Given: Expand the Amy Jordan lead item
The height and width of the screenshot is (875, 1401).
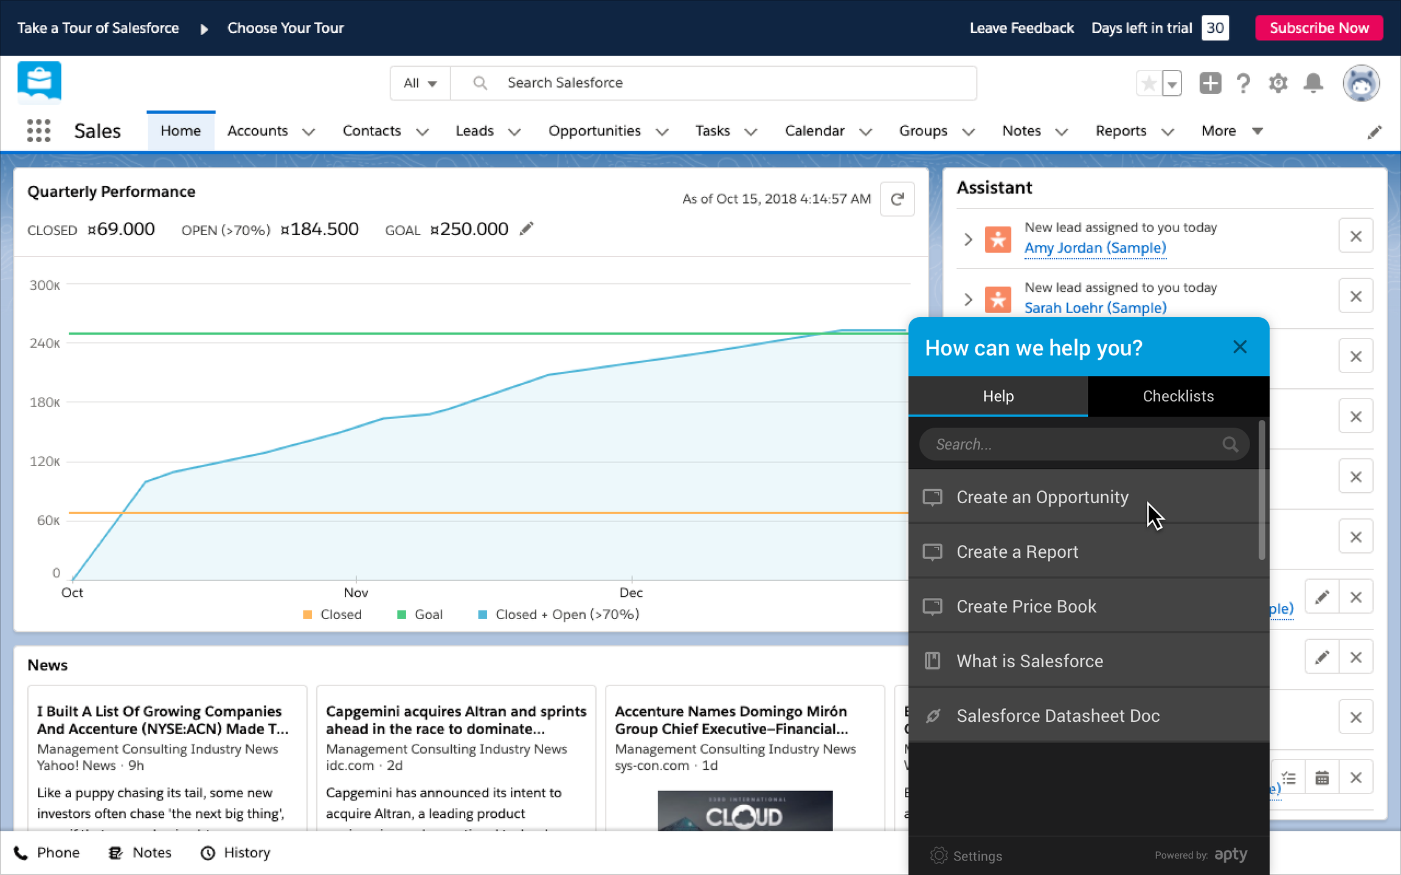Looking at the screenshot, I should coord(968,239).
